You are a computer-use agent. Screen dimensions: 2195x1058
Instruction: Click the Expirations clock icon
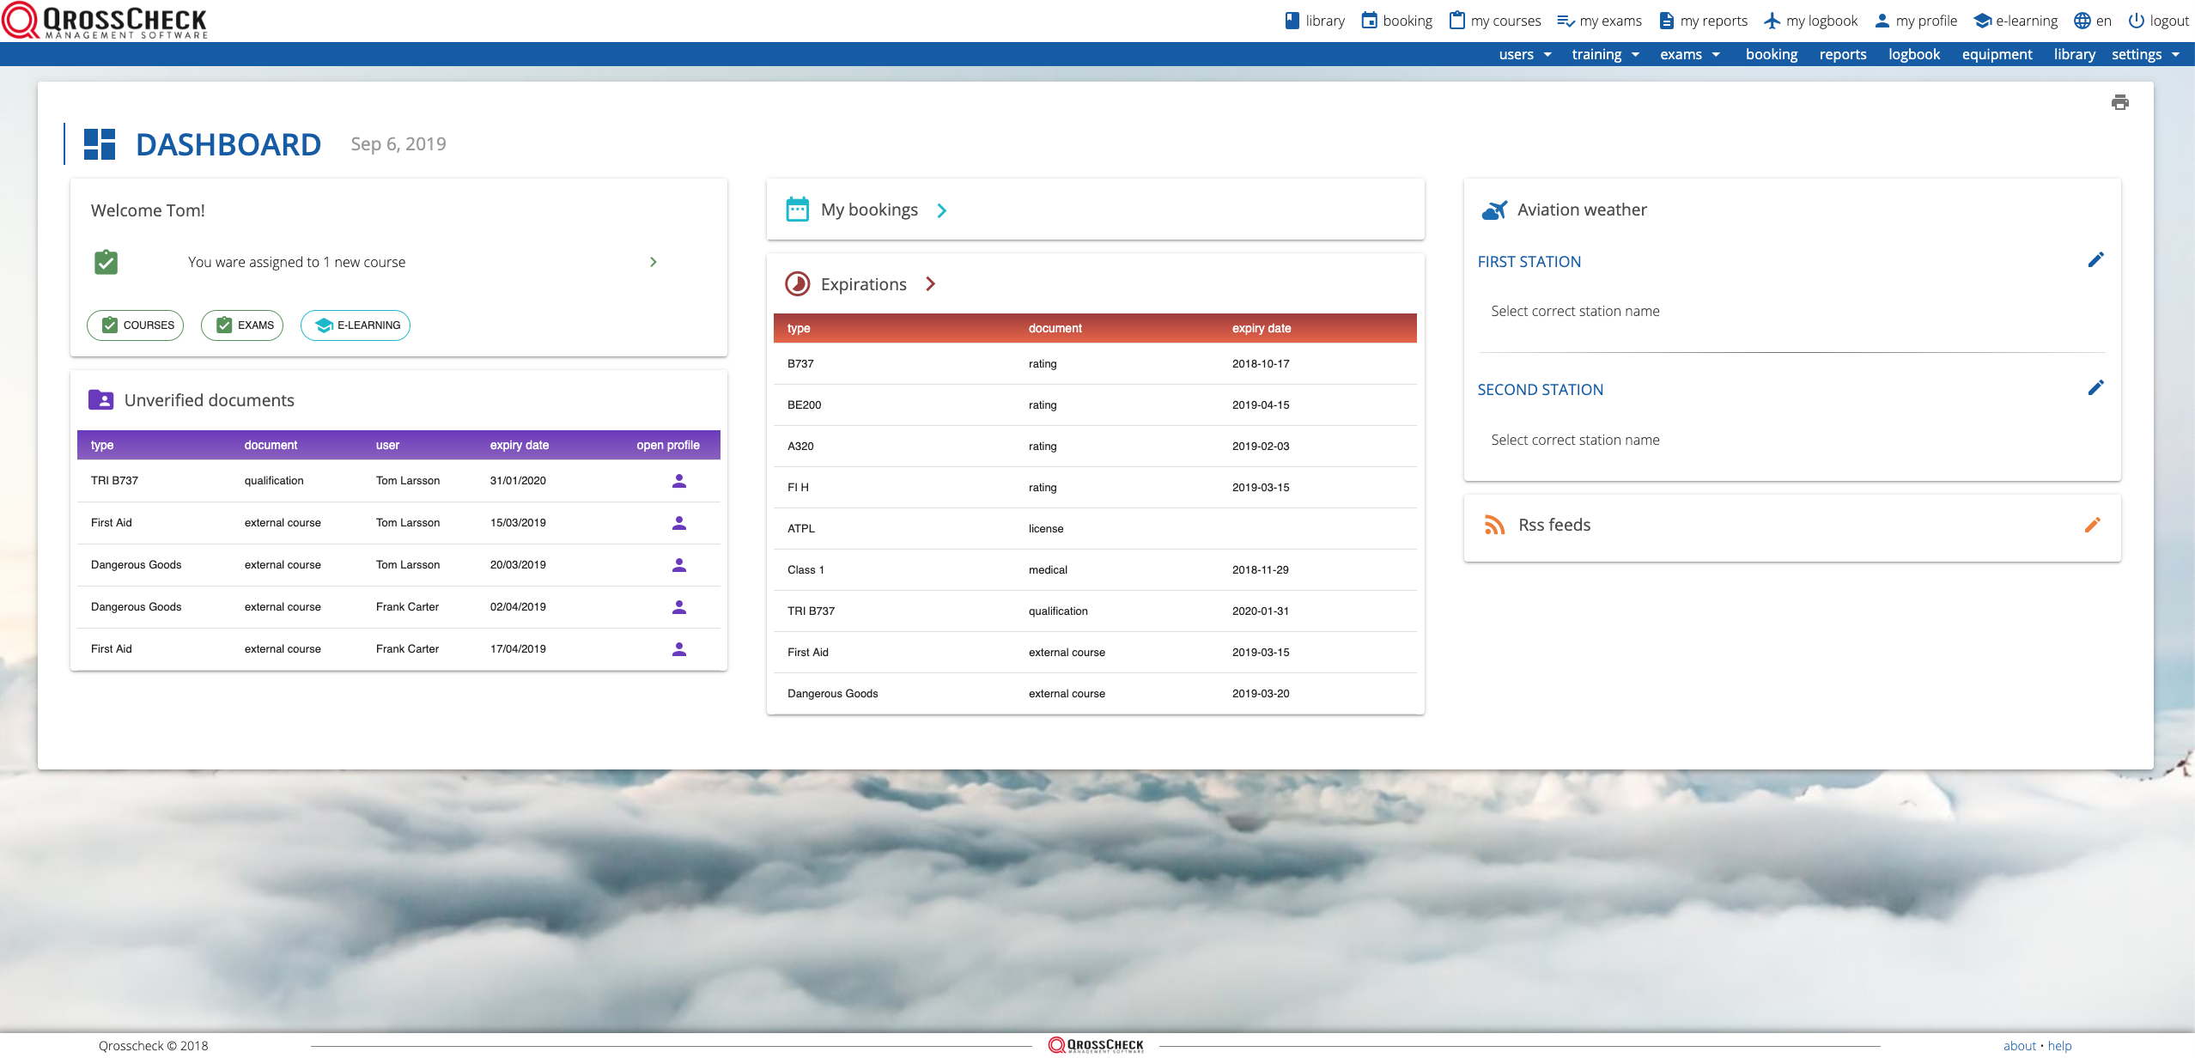point(797,284)
